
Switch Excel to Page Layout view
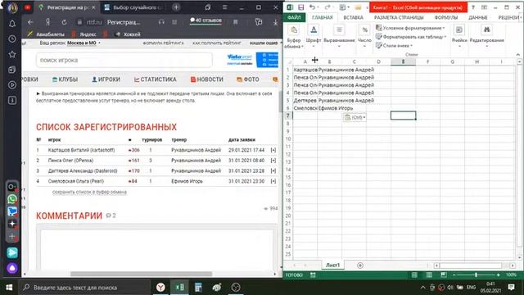point(429,275)
